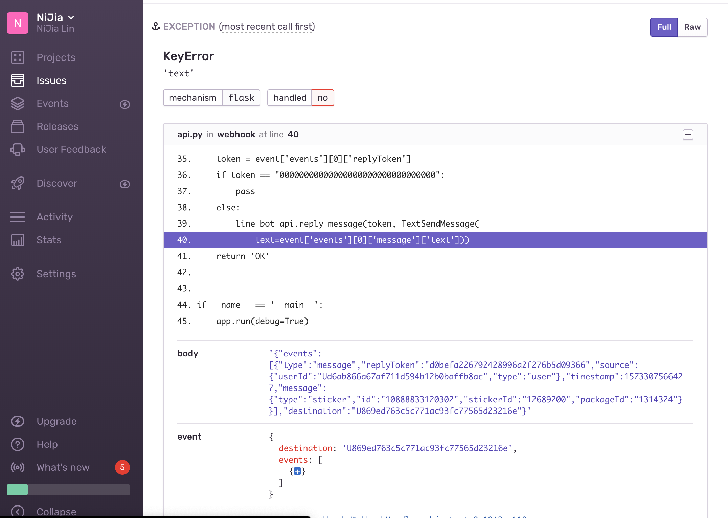
Task: Open the Settings gear icon
Action: (x=17, y=274)
